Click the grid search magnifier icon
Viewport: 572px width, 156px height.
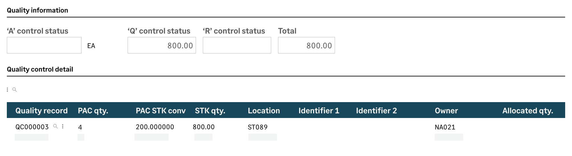[15, 90]
